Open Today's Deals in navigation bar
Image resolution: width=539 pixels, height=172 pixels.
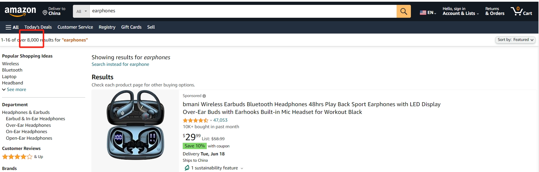(38, 27)
